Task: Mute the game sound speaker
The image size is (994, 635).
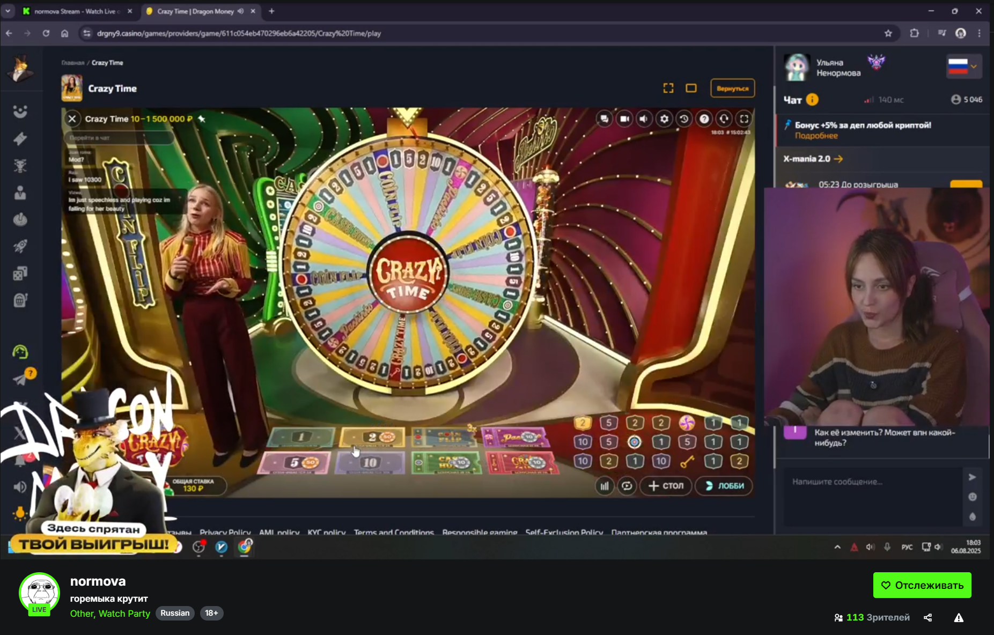Action: click(x=644, y=119)
